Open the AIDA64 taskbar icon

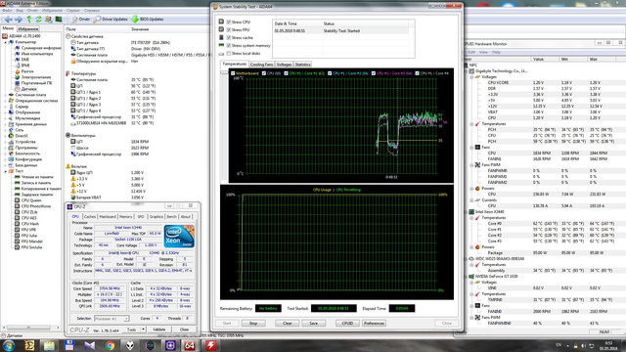(190, 345)
